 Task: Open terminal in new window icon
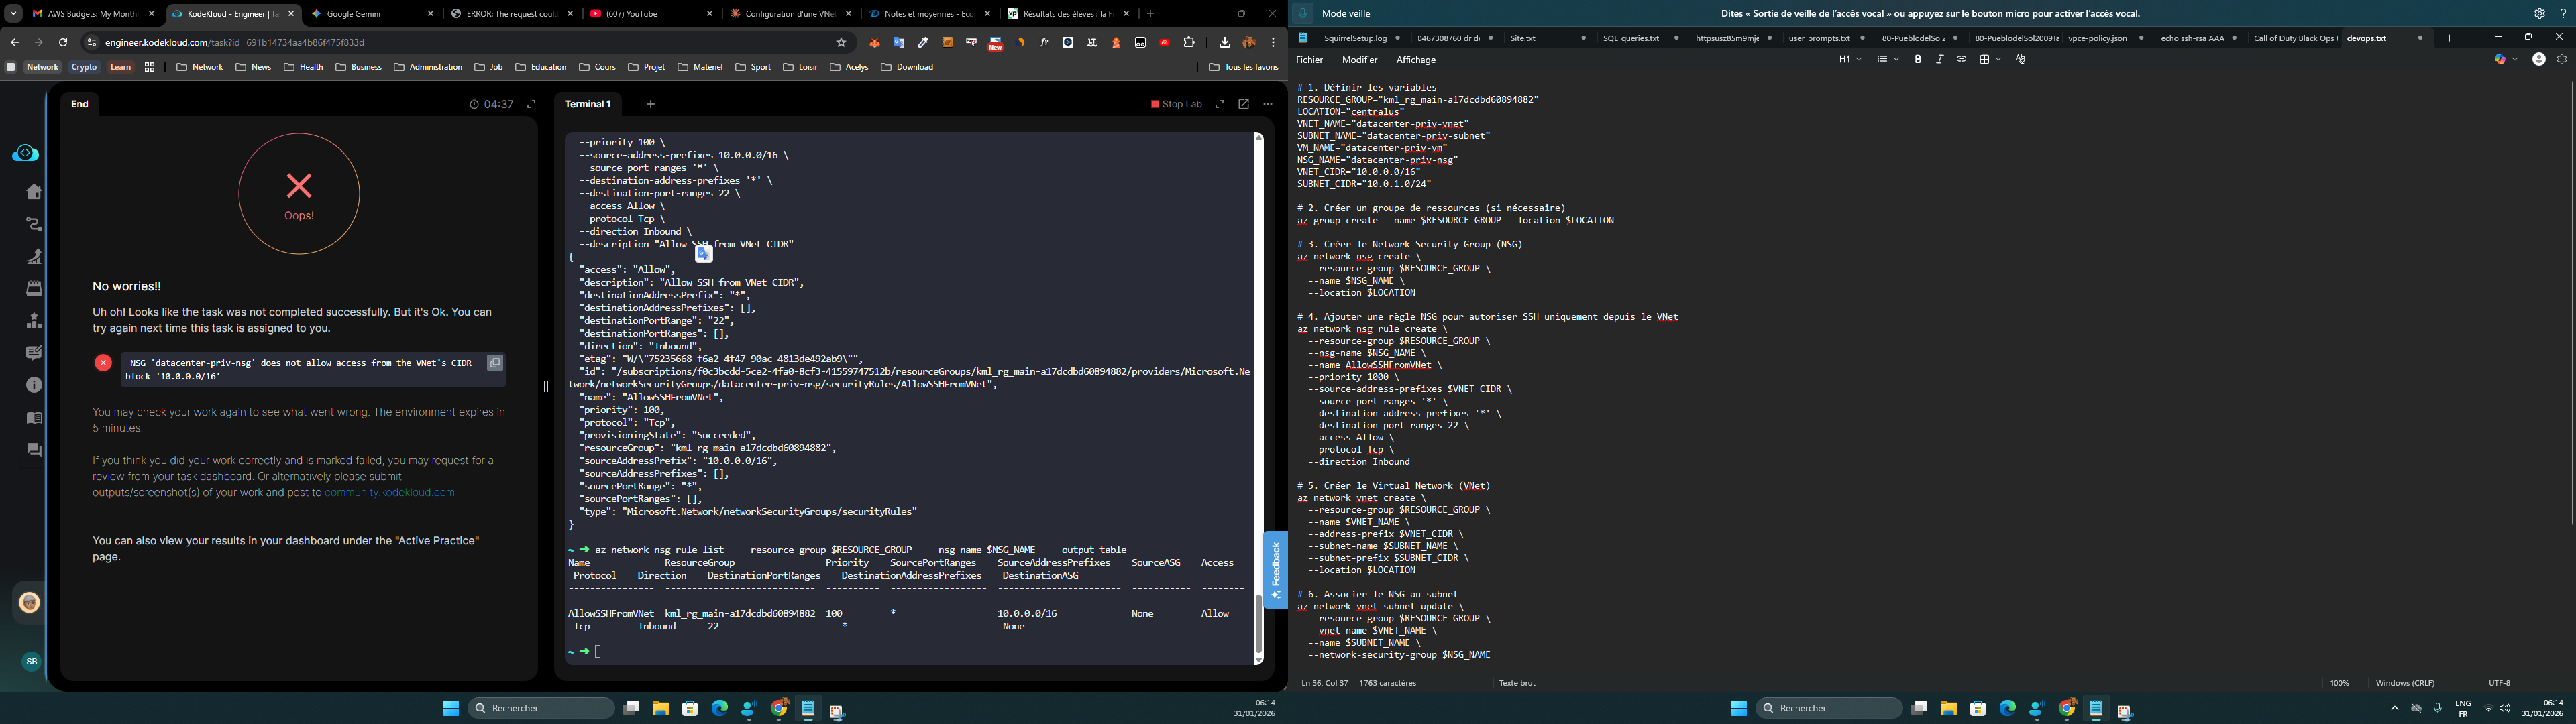point(1243,104)
